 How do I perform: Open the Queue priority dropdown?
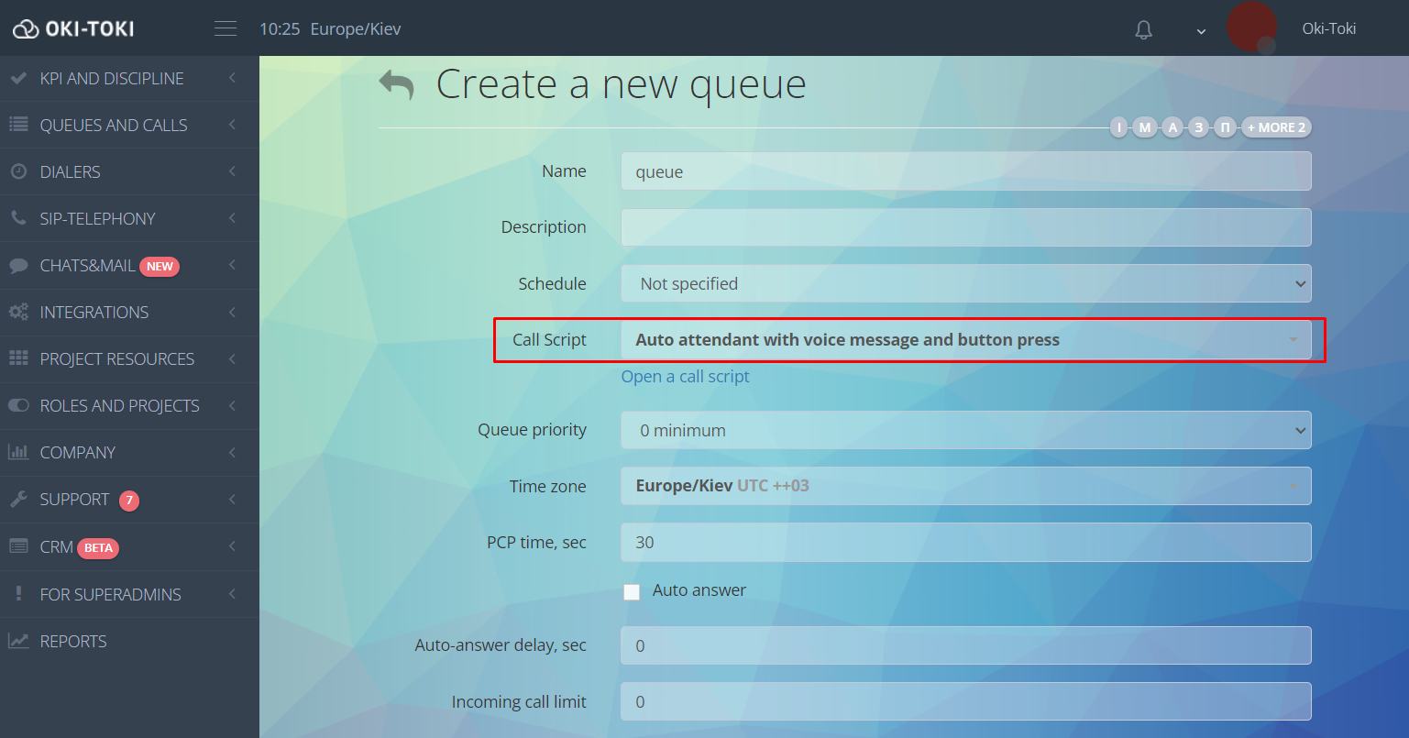965,430
